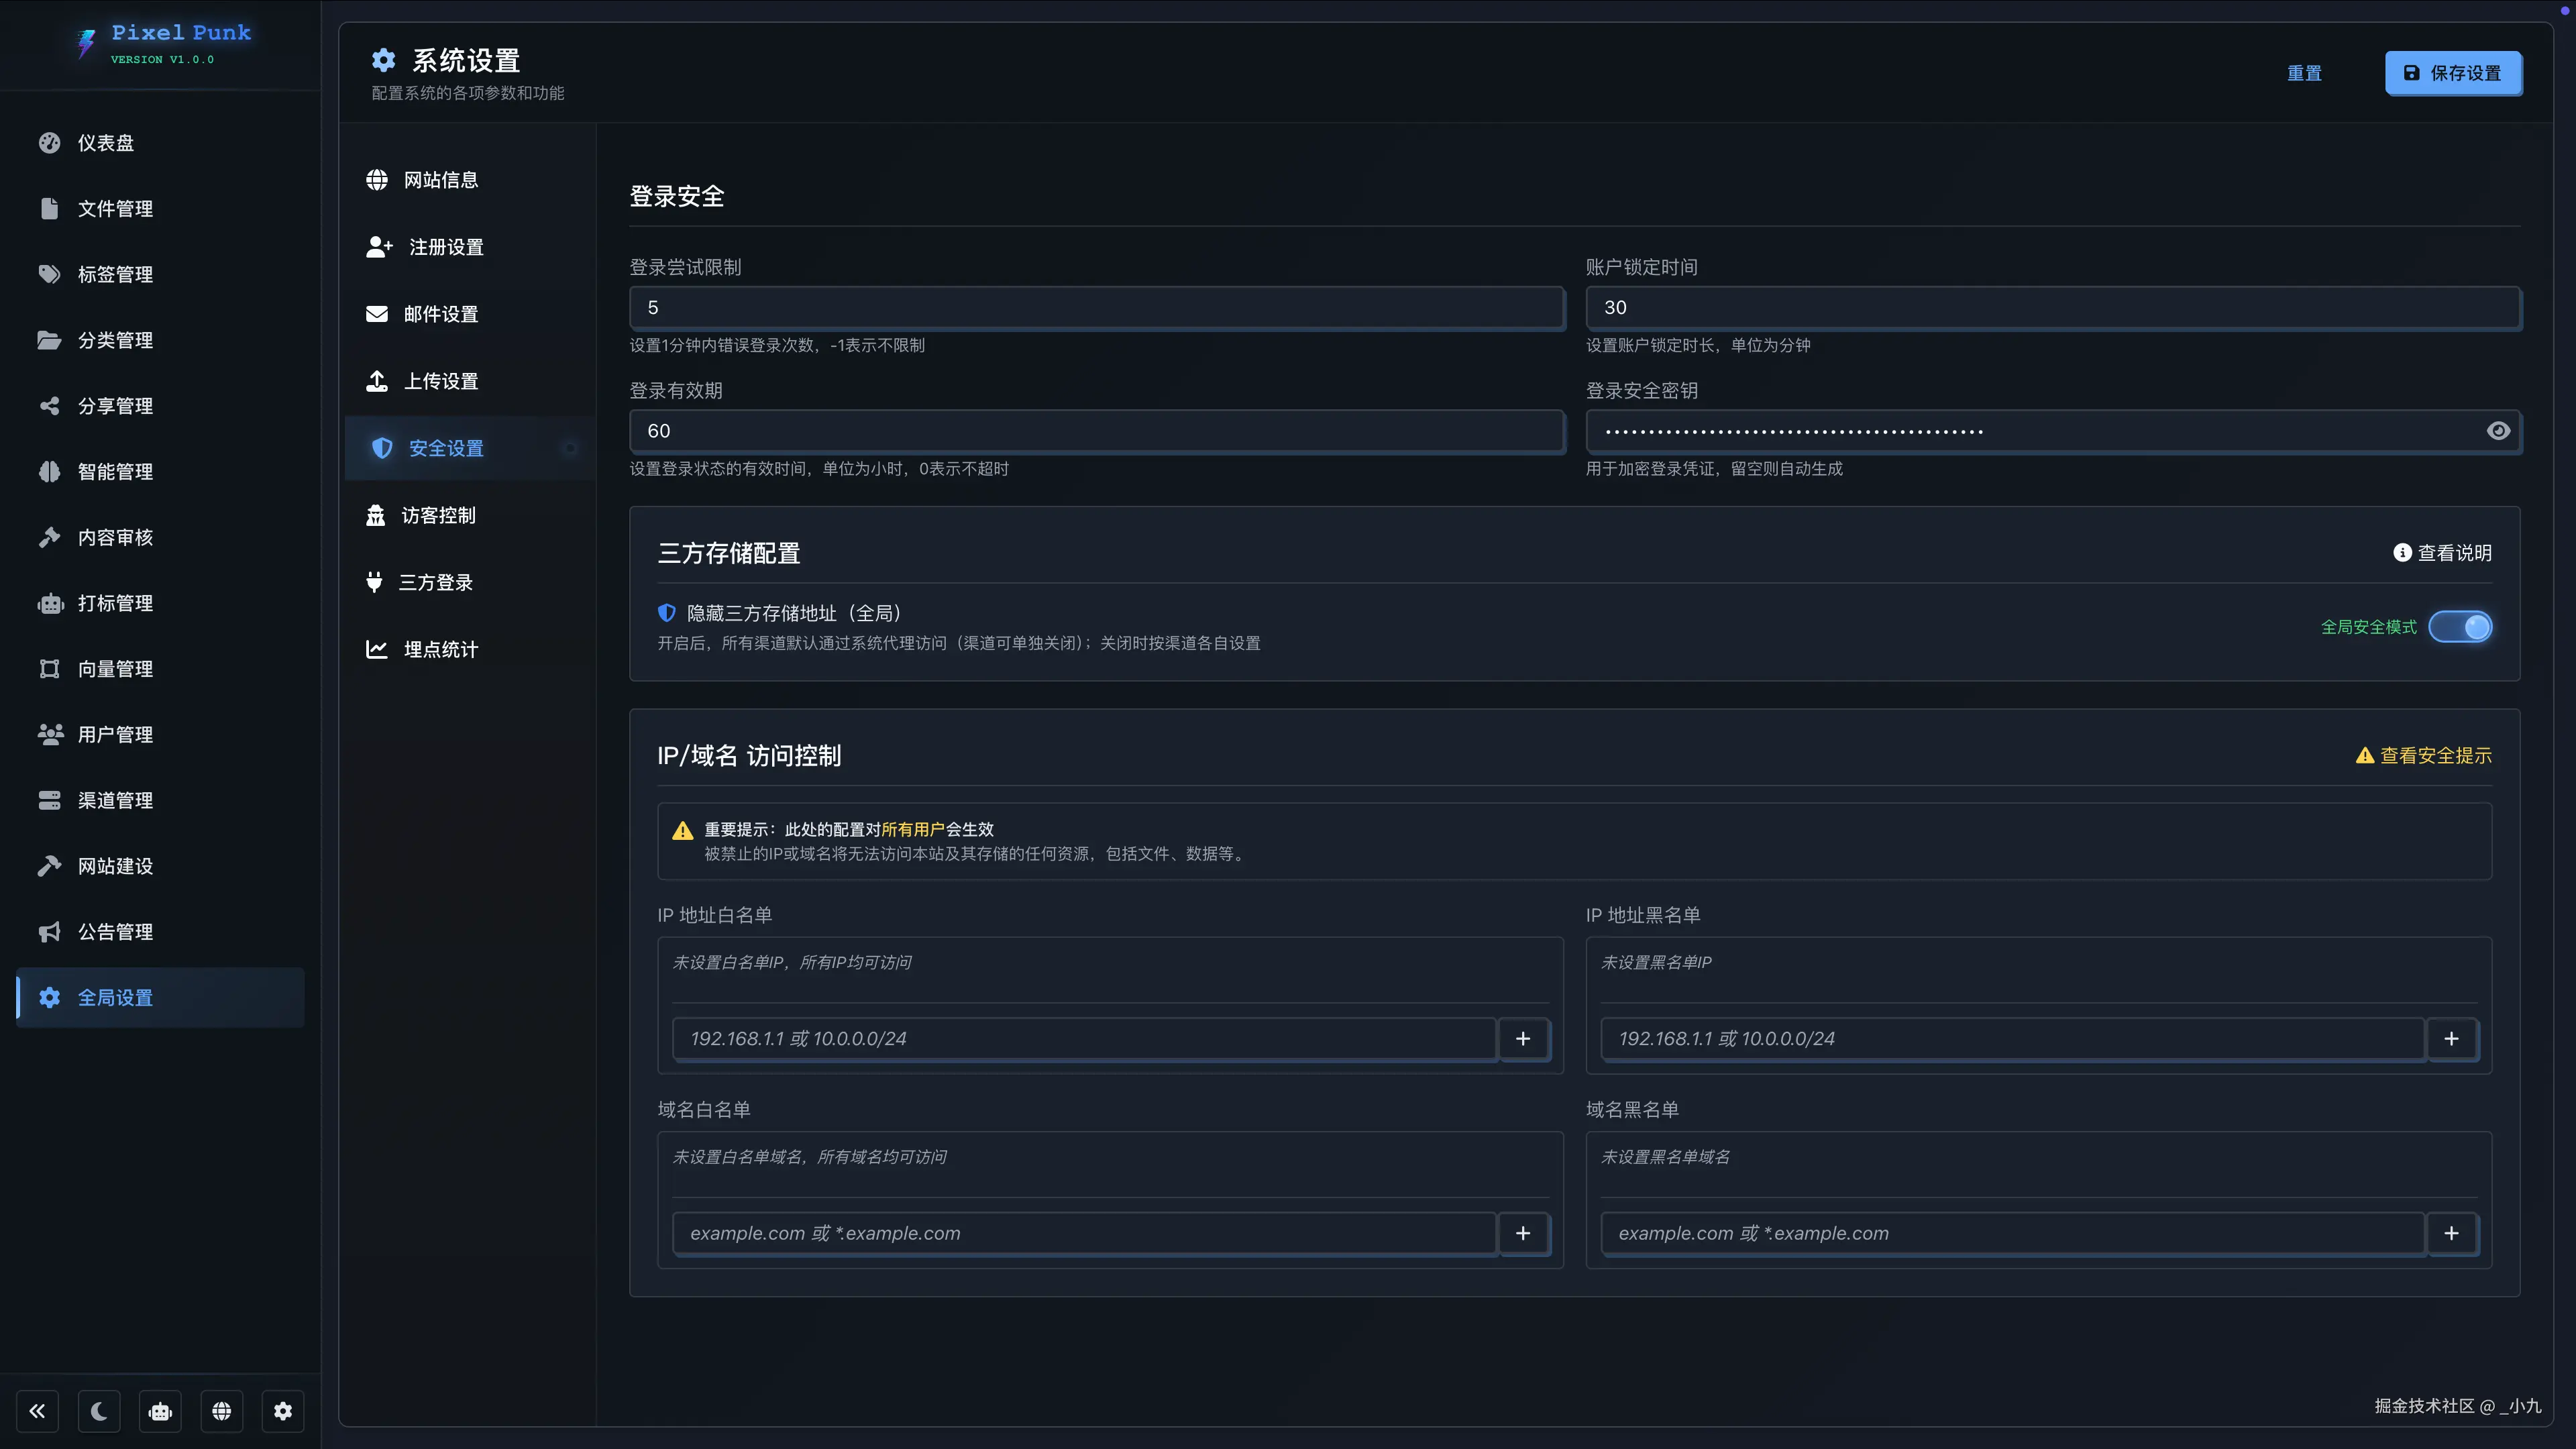Open language globe icon in bottom bar
Viewport: 2576px width, 1449px height.
[x=222, y=1411]
